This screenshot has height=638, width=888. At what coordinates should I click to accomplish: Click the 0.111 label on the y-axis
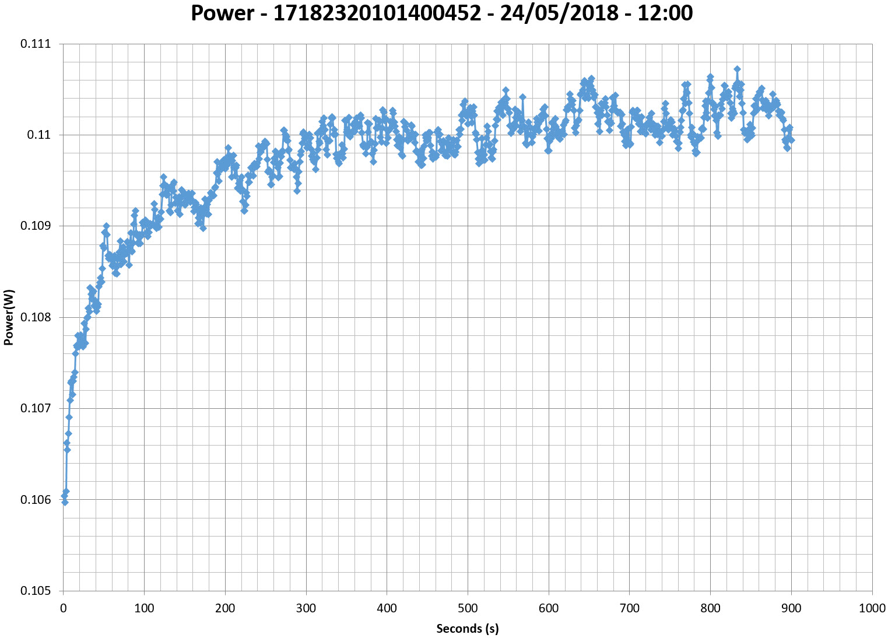[x=36, y=44]
